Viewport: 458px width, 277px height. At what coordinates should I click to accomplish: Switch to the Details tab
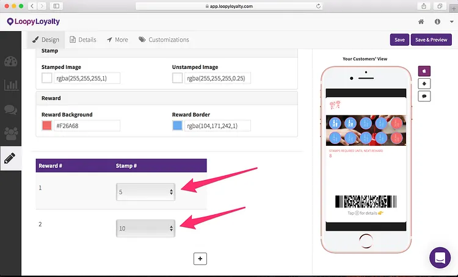[83, 40]
